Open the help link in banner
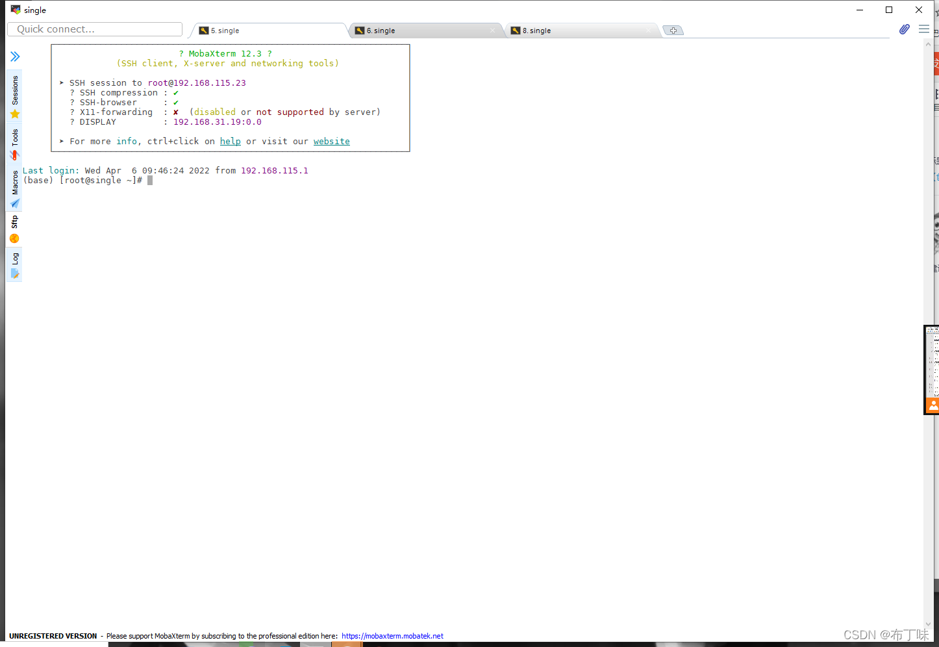This screenshot has height=647, width=939. click(230, 141)
